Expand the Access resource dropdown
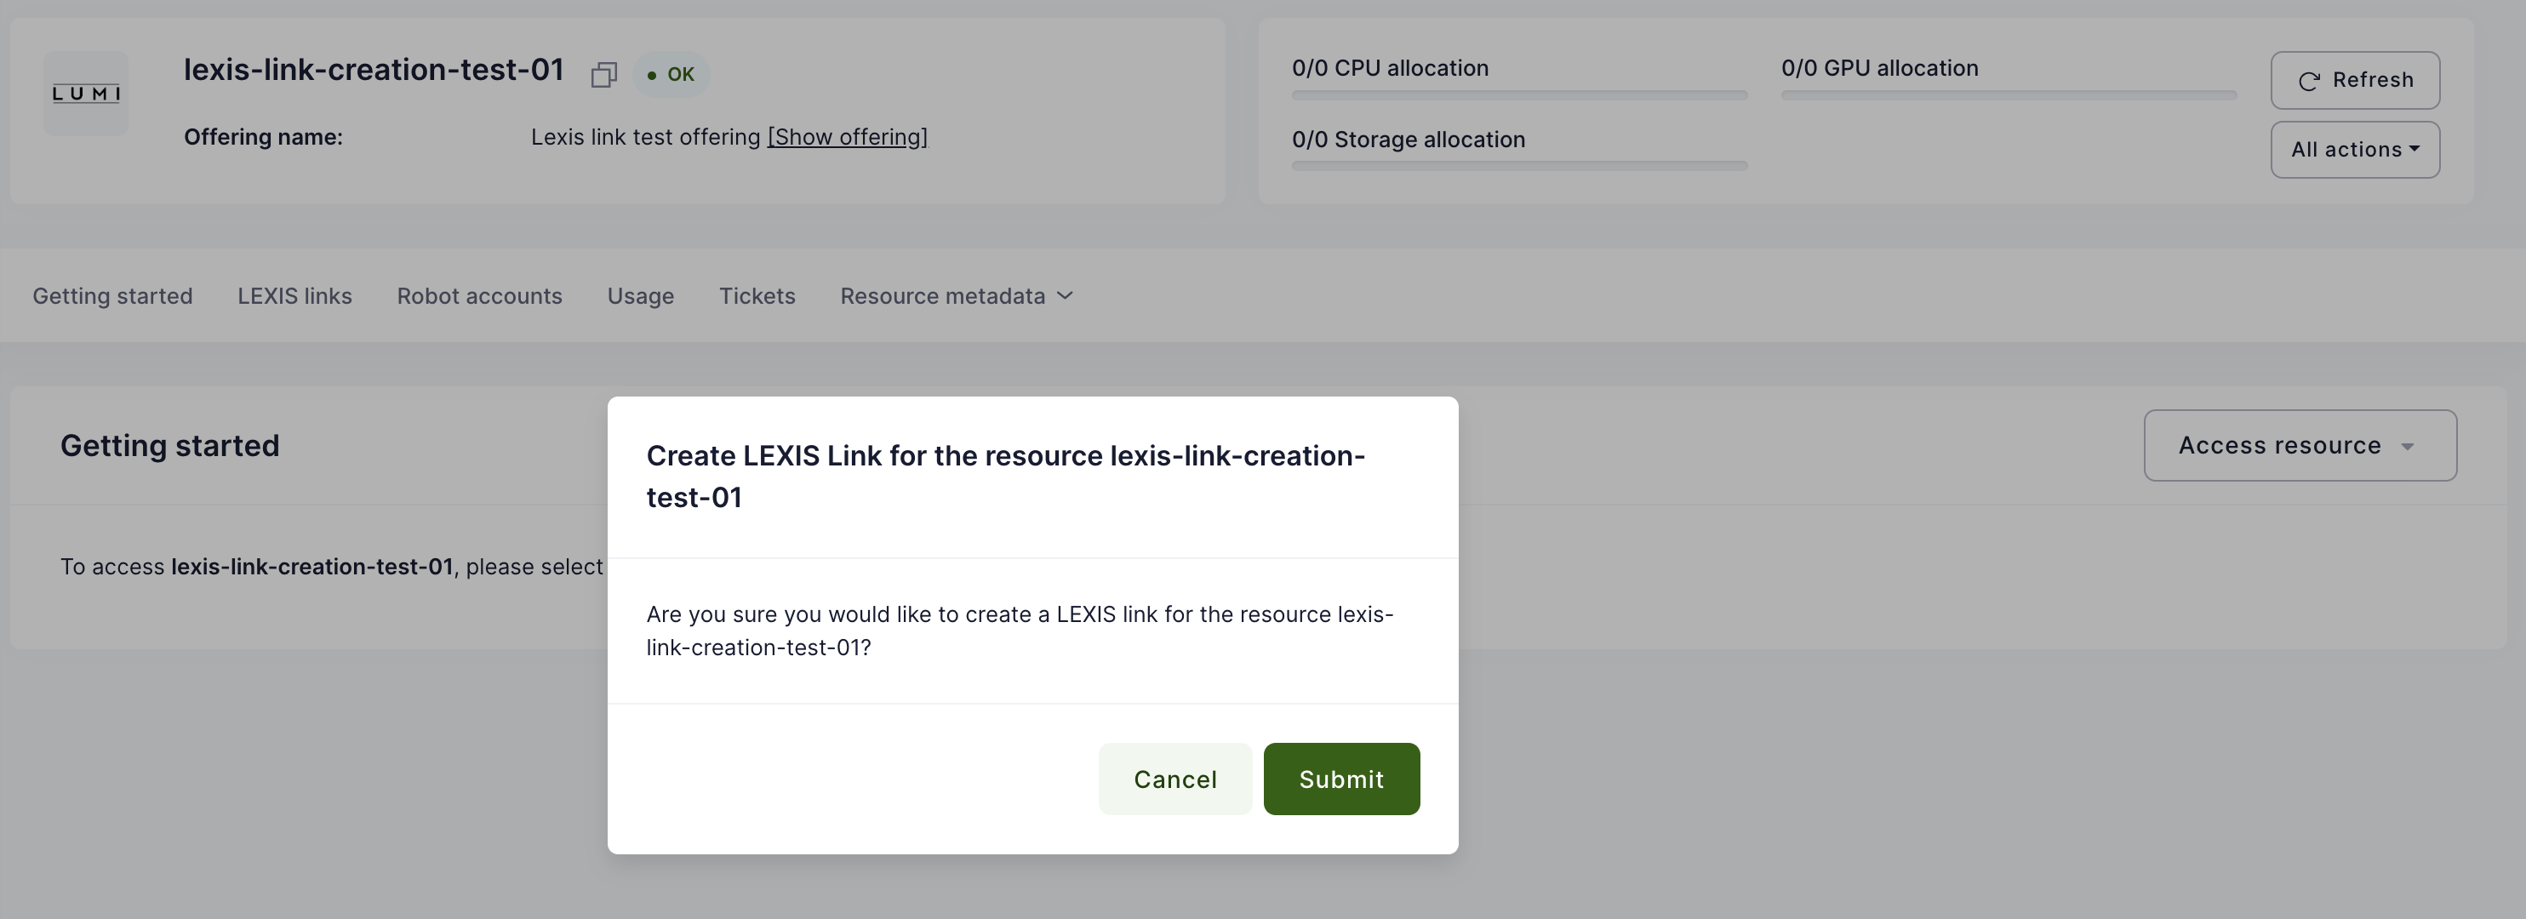This screenshot has height=919, width=2526. (2300, 445)
